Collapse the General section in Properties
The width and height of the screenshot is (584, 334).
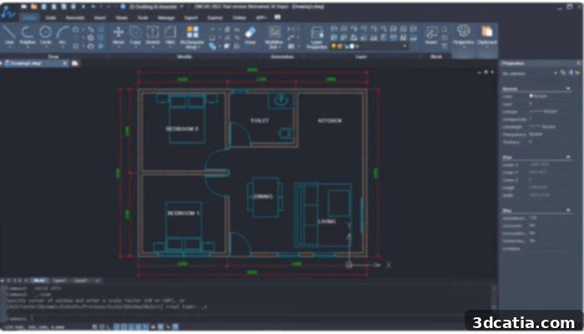coord(568,89)
